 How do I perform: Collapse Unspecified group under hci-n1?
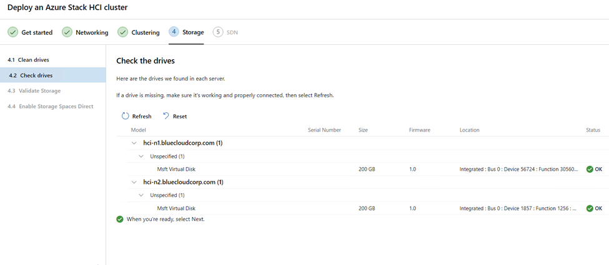[142, 157]
